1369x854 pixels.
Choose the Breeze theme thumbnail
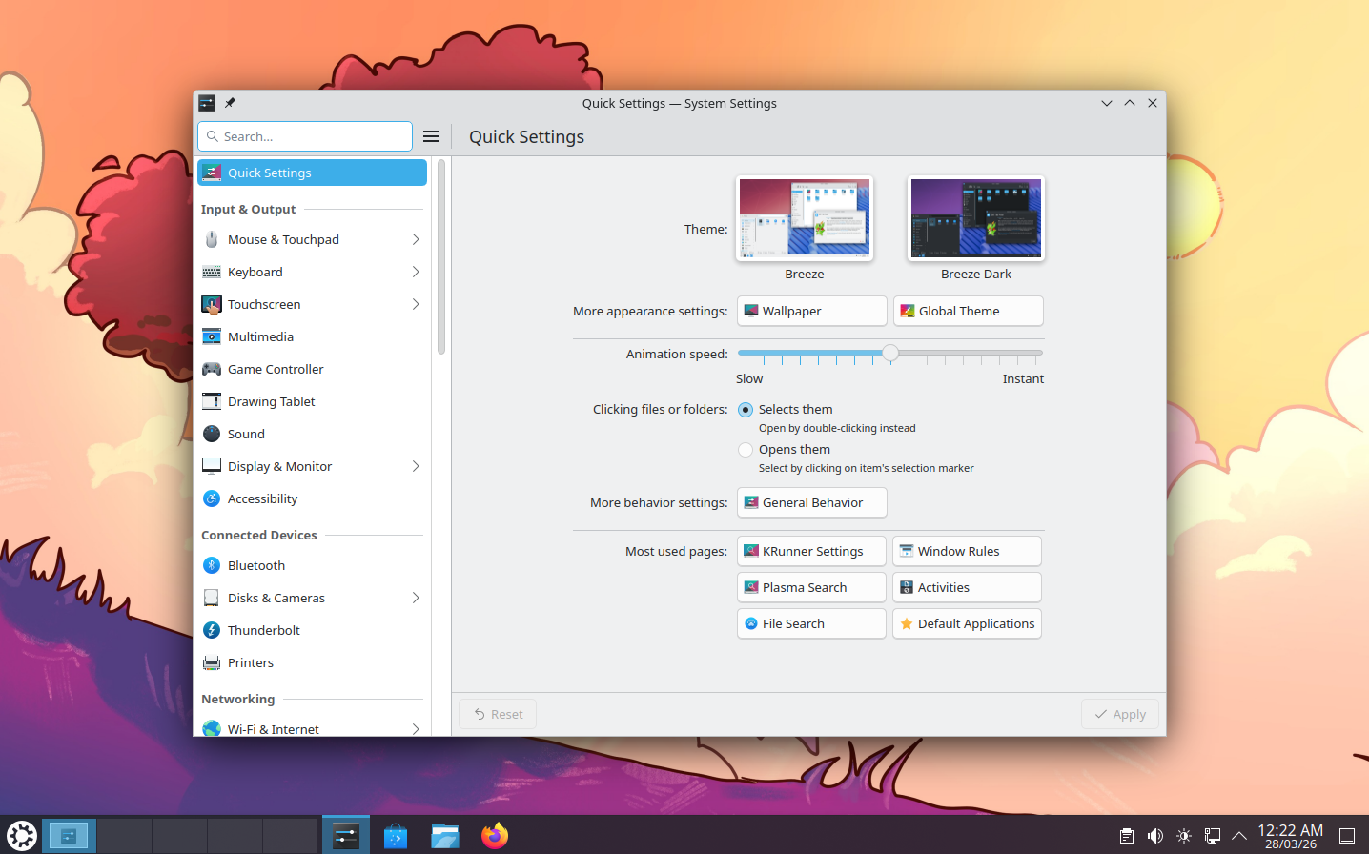[805, 218]
